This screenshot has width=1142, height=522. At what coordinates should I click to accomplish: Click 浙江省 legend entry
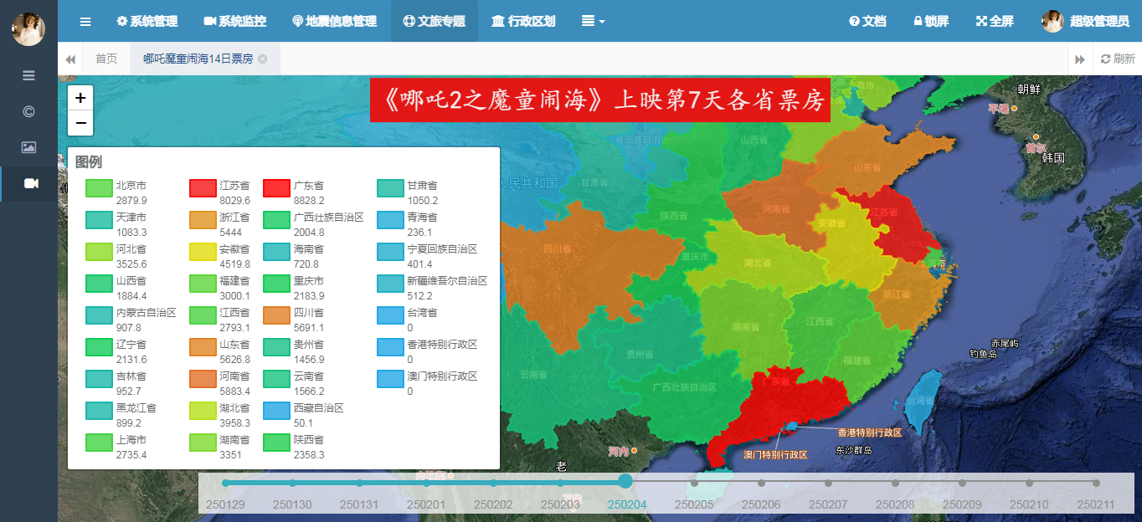pos(221,224)
